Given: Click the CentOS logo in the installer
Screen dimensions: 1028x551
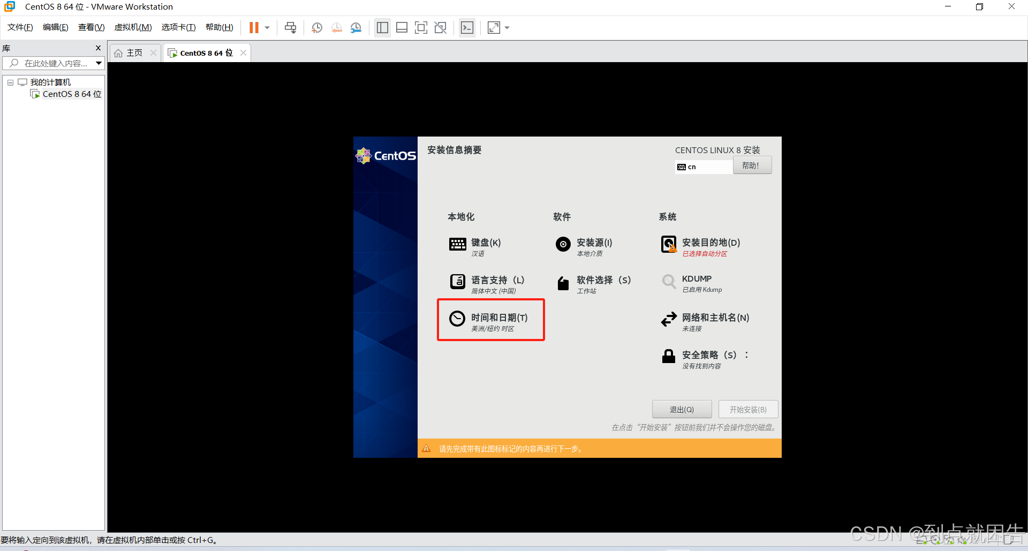Looking at the screenshot, I should (x=385, y=156).
